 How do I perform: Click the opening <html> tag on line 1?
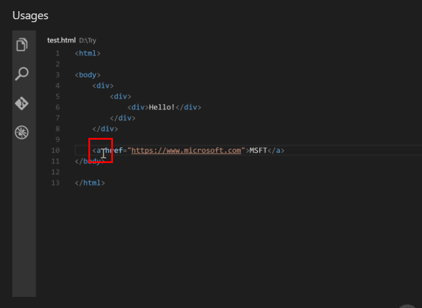coord(88,53)
